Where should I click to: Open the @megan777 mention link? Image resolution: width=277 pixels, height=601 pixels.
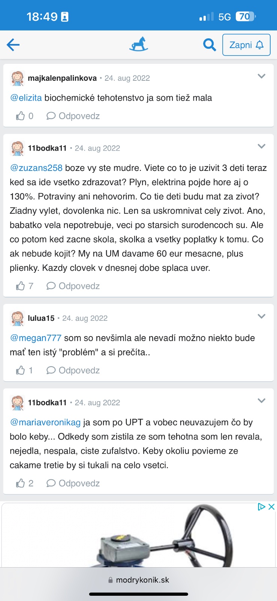(36, 338)
